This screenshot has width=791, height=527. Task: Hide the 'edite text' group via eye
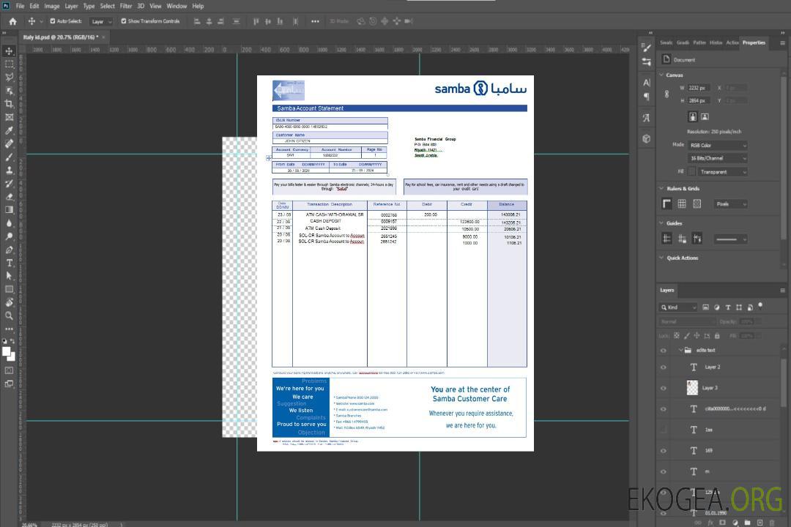point(664,351)
